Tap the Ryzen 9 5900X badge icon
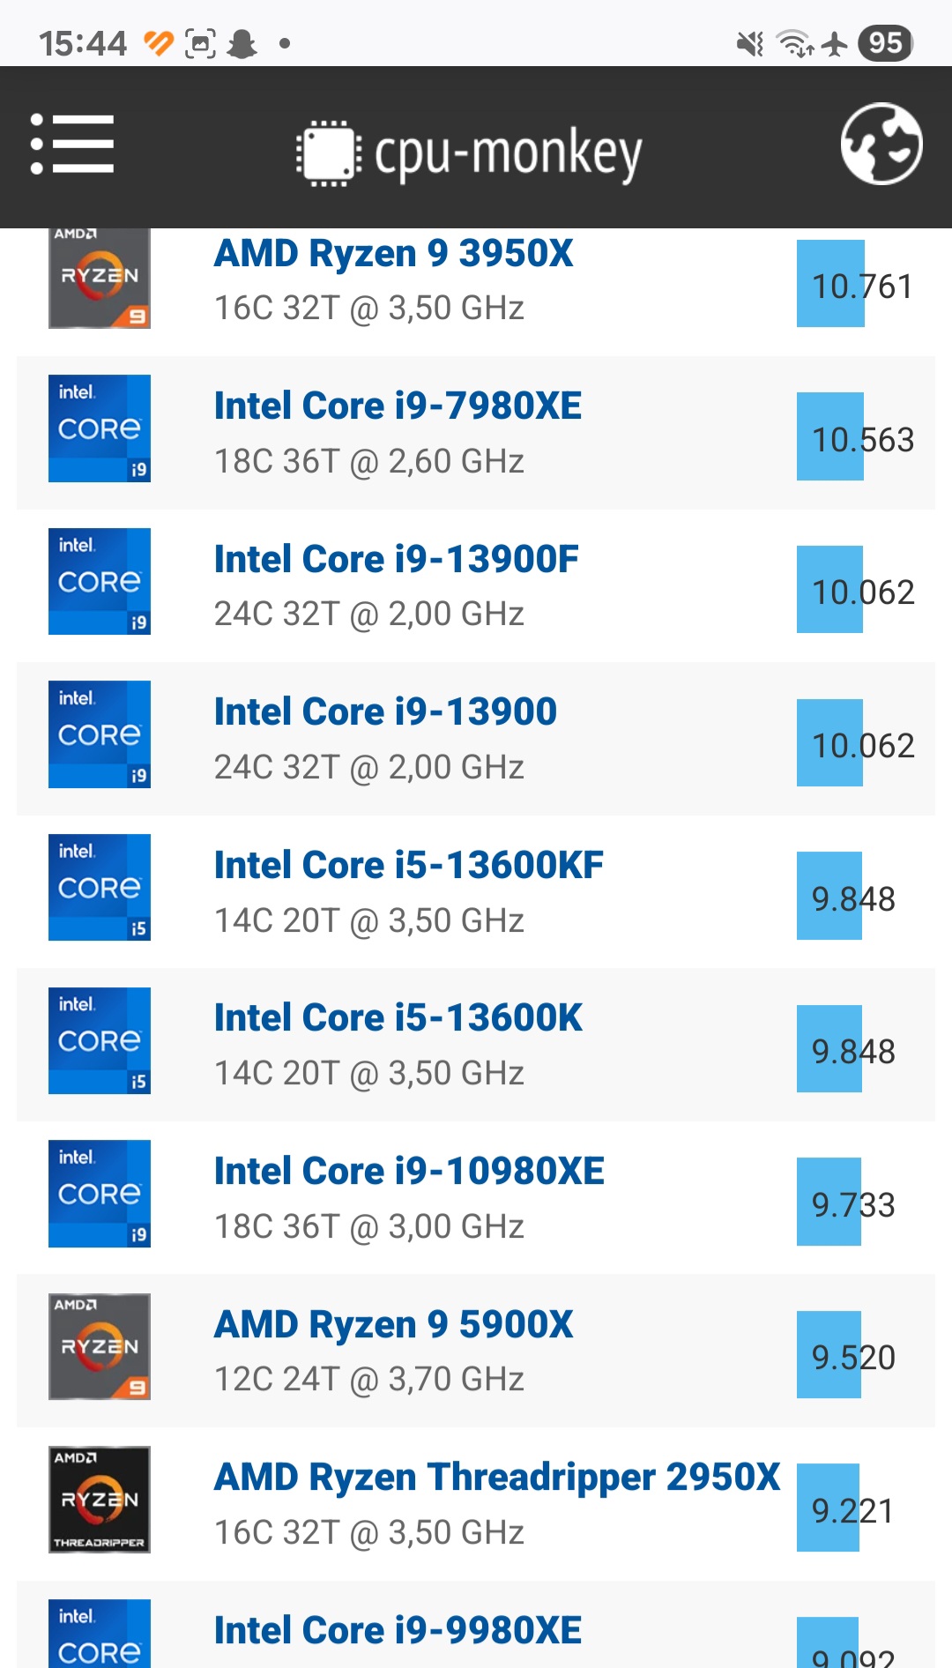Image resolution: width=952 pixels, height=1668 pixels. coord(100,1346)
